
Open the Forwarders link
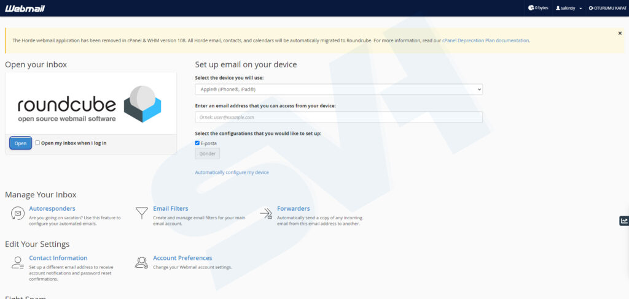tap(293, 208)
